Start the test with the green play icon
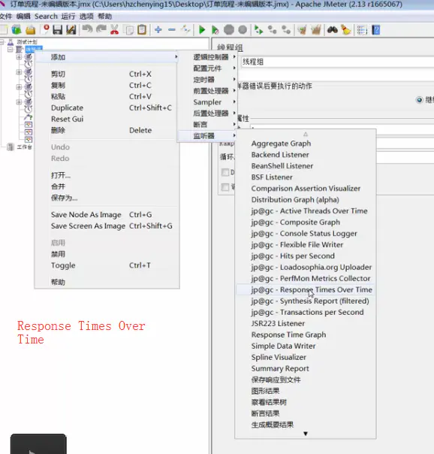This screenshot has width=434, height=454. click(202, 30)
